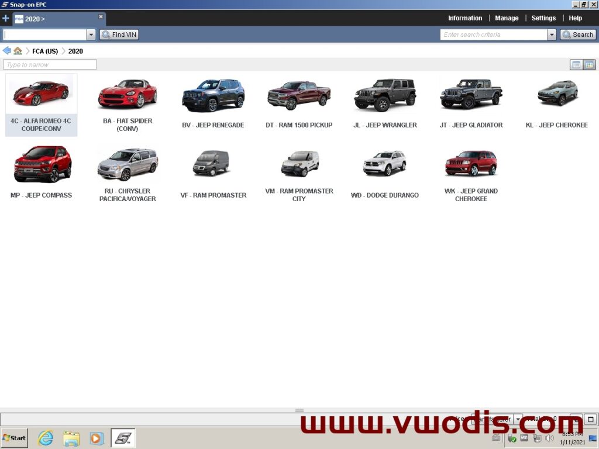Screen dimensions: 599x449
Task: Open the Chrysler Pacifica/Voyager image
Action: [x=127, y=164]
